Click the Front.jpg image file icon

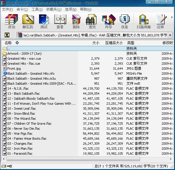(x=5, y=69)
